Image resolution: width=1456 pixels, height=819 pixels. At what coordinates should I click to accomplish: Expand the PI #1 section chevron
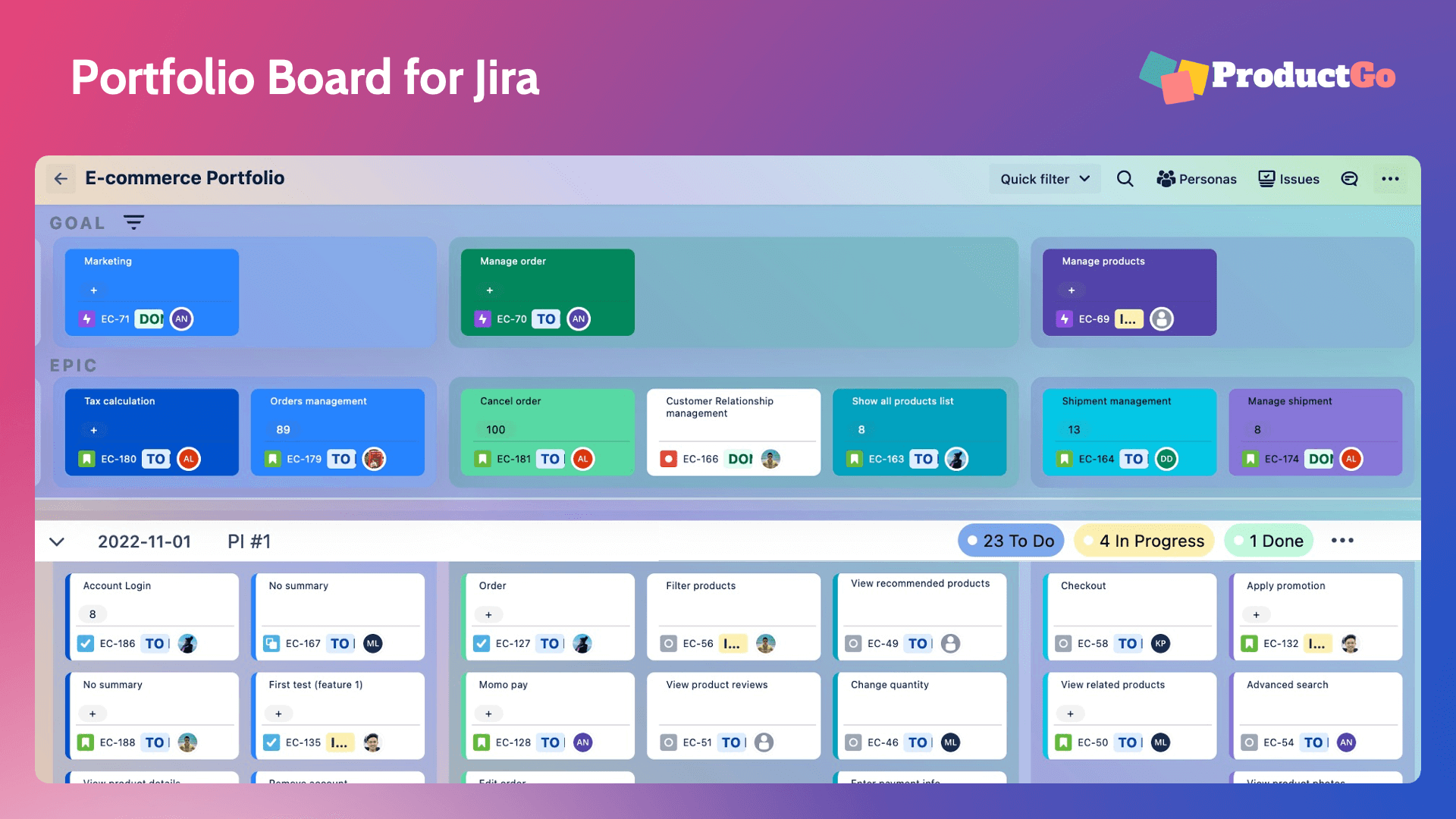click(x=58, y=541)
